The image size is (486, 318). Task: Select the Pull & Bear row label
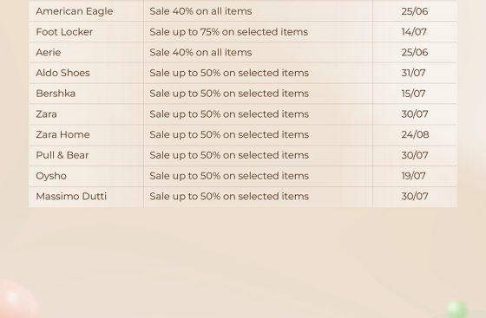pyautogui.click(x=62, y=155)
